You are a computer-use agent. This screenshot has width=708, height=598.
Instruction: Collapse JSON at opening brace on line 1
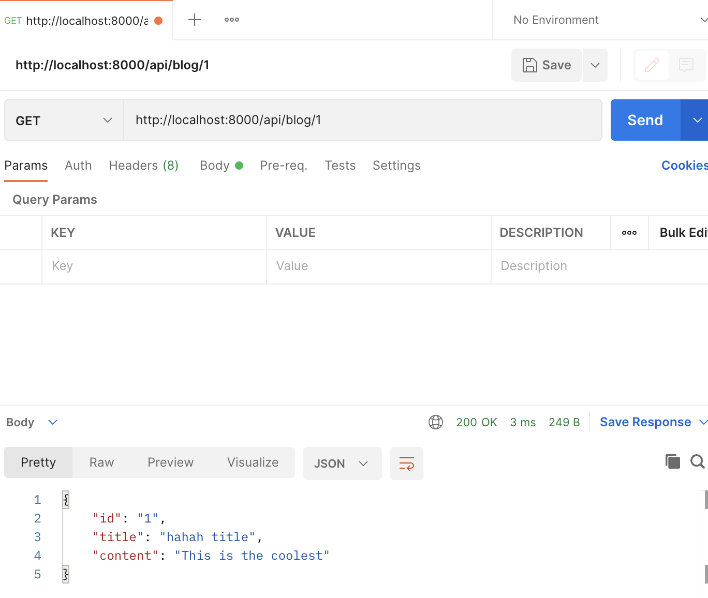tap(66, 500)
